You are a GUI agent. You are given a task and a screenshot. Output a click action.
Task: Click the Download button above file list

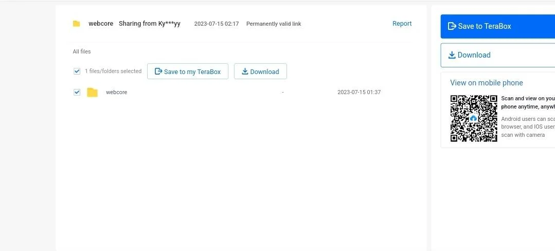click(260, 71)
